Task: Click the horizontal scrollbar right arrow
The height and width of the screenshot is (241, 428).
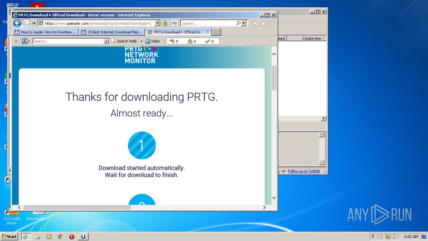Action: pos(264,208)
